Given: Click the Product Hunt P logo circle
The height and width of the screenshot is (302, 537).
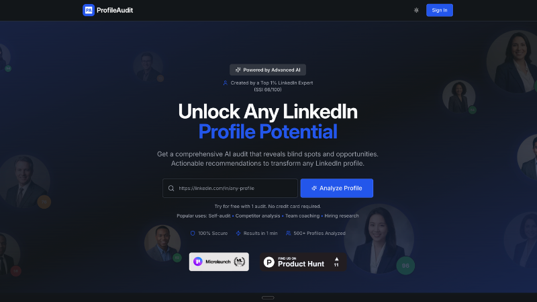Looking at the screenshot, I should pos(269,262).
